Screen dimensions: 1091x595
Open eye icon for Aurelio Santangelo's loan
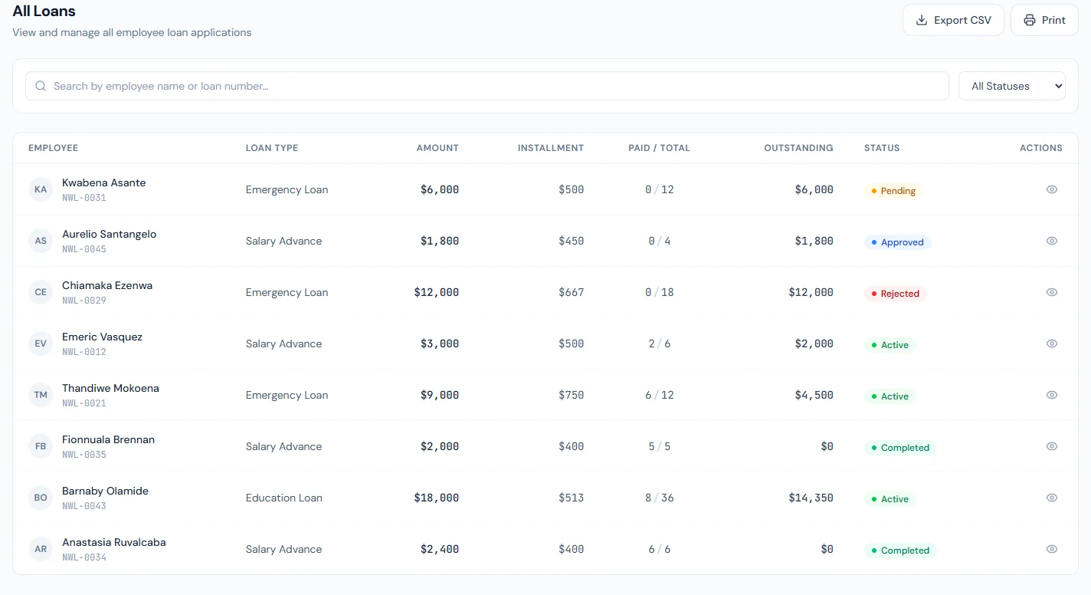[1052, 241]
